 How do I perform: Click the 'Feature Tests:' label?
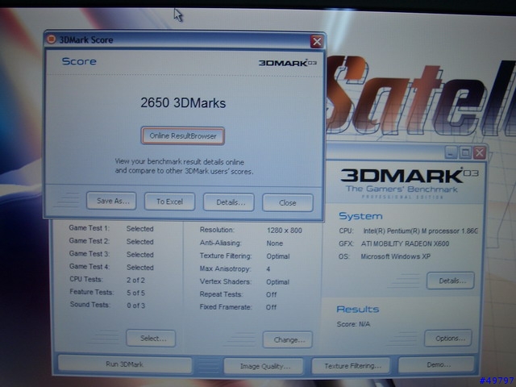(x=91, y=292)
